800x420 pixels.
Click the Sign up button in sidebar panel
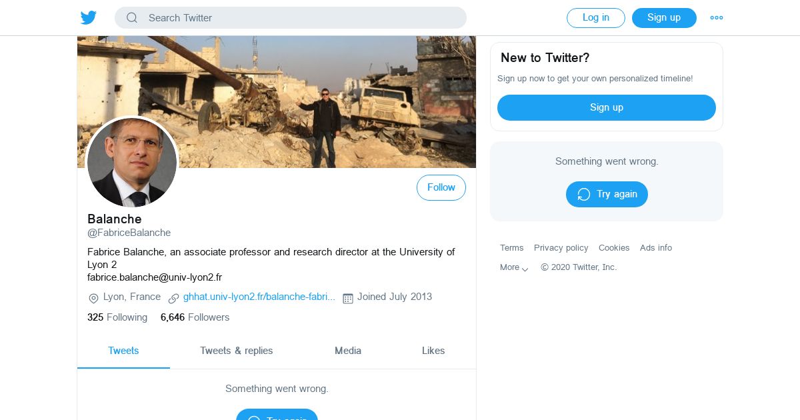click(x=607, y=107)
